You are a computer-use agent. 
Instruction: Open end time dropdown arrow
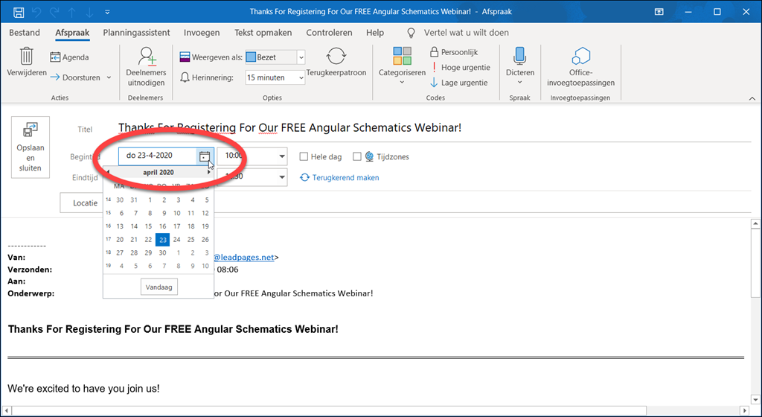click(282, 177)
